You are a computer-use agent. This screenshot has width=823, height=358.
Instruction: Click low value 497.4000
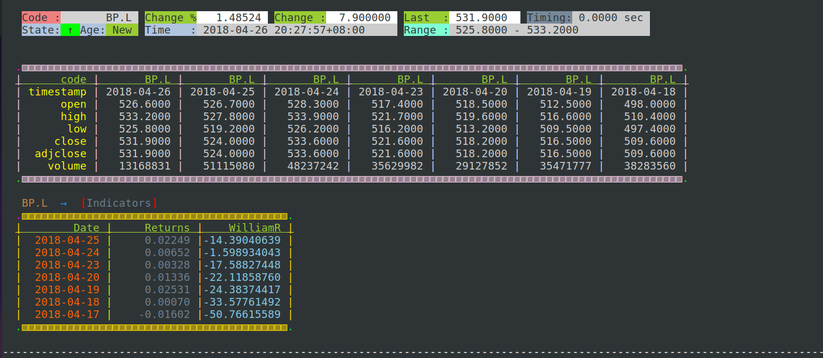tap(650, 129)
